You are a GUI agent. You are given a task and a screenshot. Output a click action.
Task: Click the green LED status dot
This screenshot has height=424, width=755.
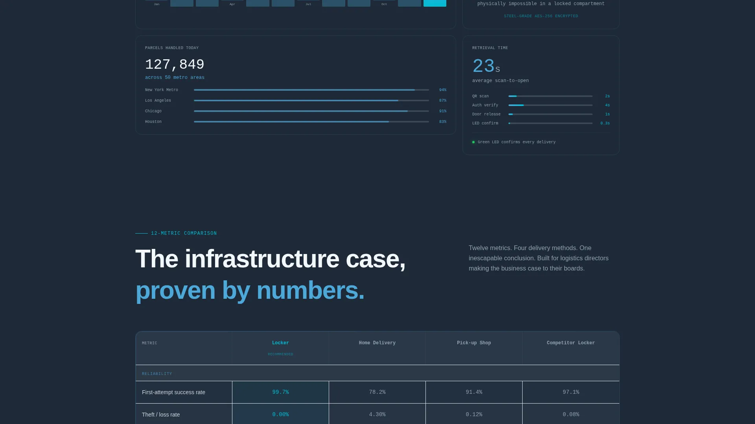point(473,142)
